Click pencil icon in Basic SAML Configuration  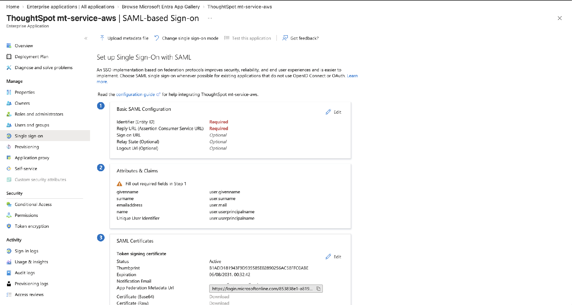pyautogui.click(x=328, y=112)
